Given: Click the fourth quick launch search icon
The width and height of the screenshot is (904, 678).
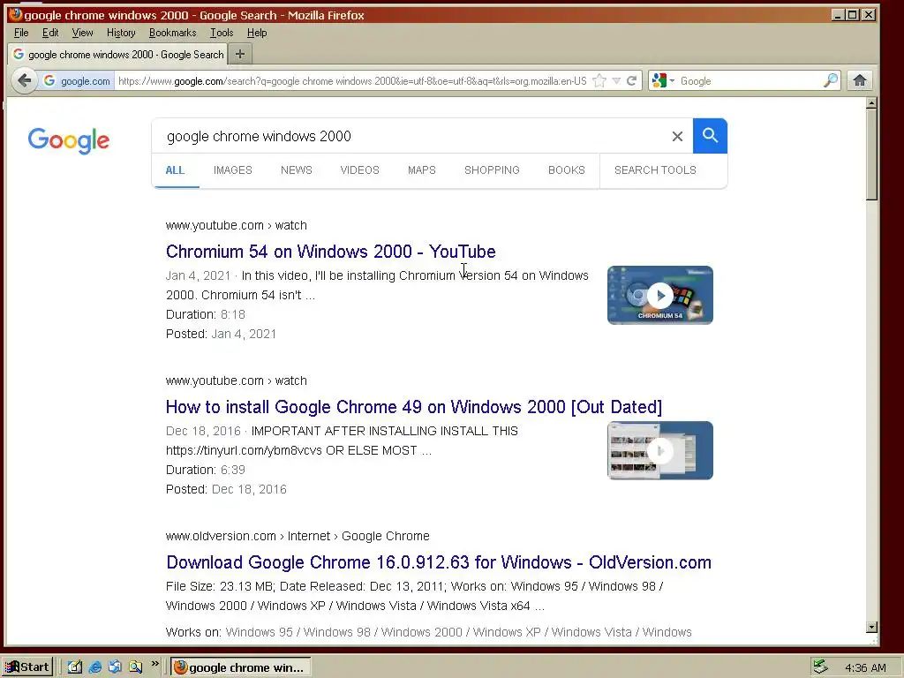Looking at the screenshot, I should [135, 667].
